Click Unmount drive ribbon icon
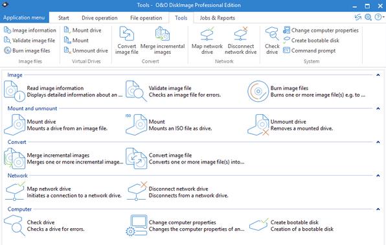Viewport: 386px width, 245px height. click(x=67, y=51)
